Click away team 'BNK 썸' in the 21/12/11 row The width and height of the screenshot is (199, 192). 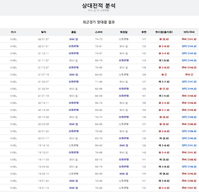click(124, 53)
